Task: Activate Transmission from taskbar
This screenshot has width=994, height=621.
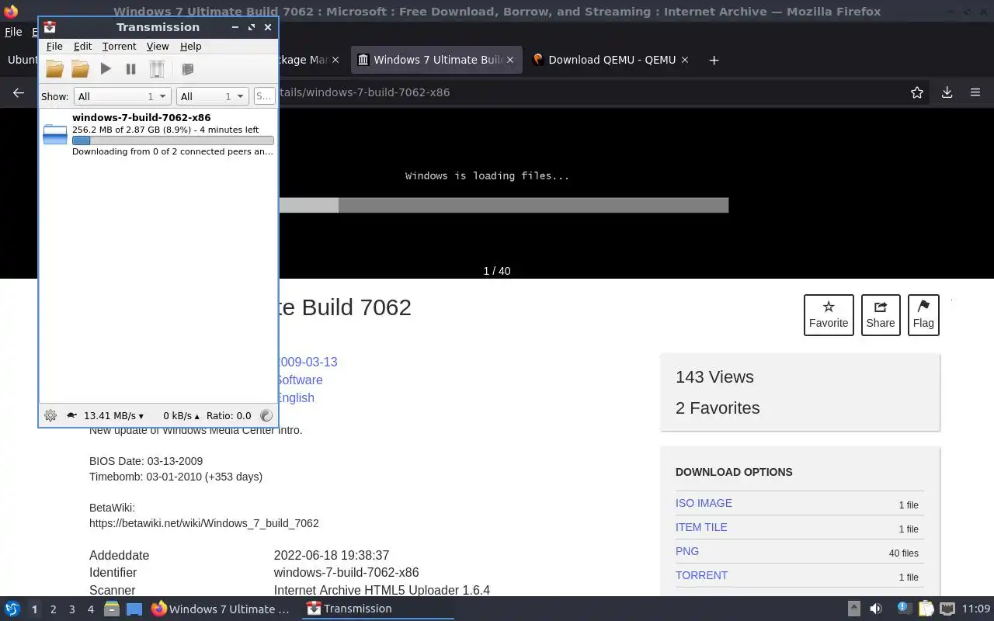Action: pyautogui.click(x=378, y=609)
